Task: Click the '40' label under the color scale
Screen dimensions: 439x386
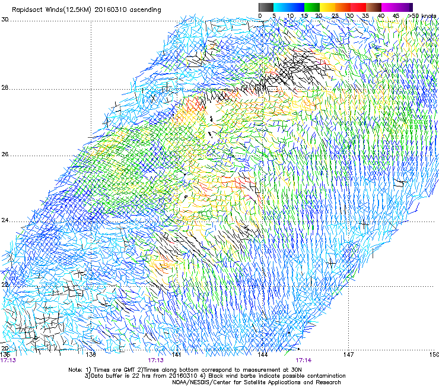Action: [x=381, y=16]
